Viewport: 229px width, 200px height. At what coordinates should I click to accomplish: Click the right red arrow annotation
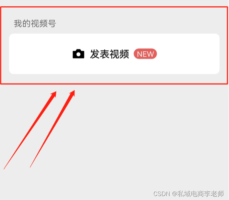point(52,129)
